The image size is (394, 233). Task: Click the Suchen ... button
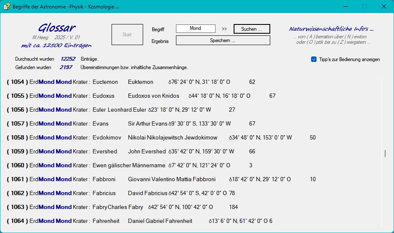pos(252,29)
